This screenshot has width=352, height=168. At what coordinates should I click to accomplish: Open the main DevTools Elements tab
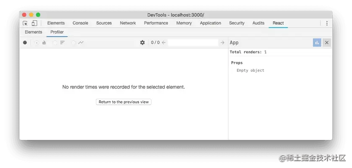56,23
